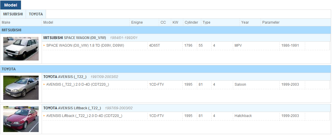
Task: Click the TOYOTA AVENSIS (_T22_) heading
Action: (65, 77)
